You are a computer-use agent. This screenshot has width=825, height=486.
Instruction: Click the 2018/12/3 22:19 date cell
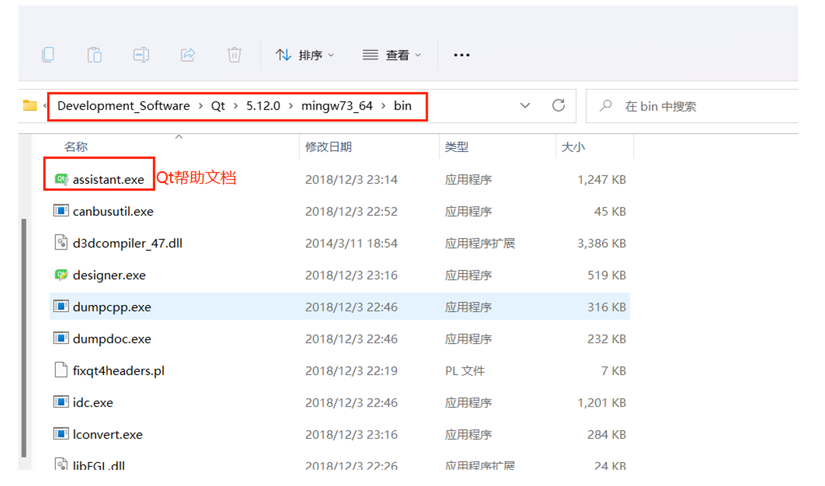[x=351, y=371]
